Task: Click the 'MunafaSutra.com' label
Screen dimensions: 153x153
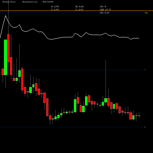Action: pos(30,2)
